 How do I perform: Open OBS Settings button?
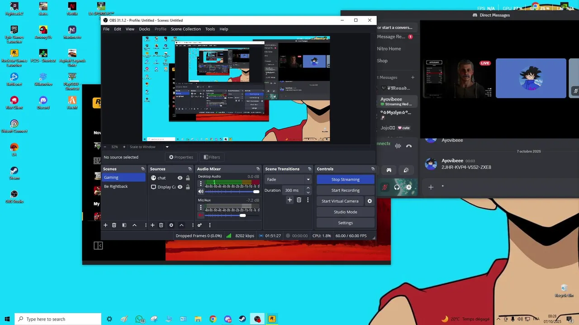click(x=346, y=223)
